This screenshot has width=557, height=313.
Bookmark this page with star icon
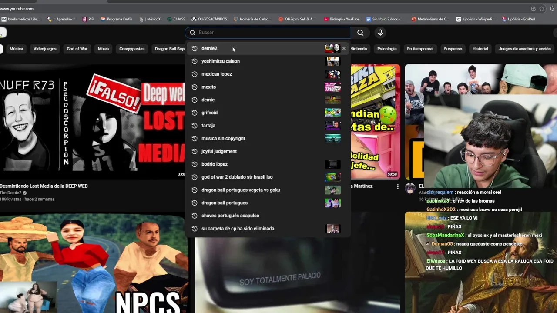[x=541, y=9]
